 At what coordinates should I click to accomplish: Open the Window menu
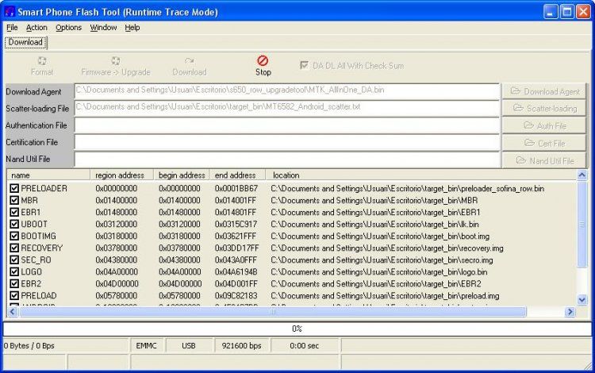103,27
